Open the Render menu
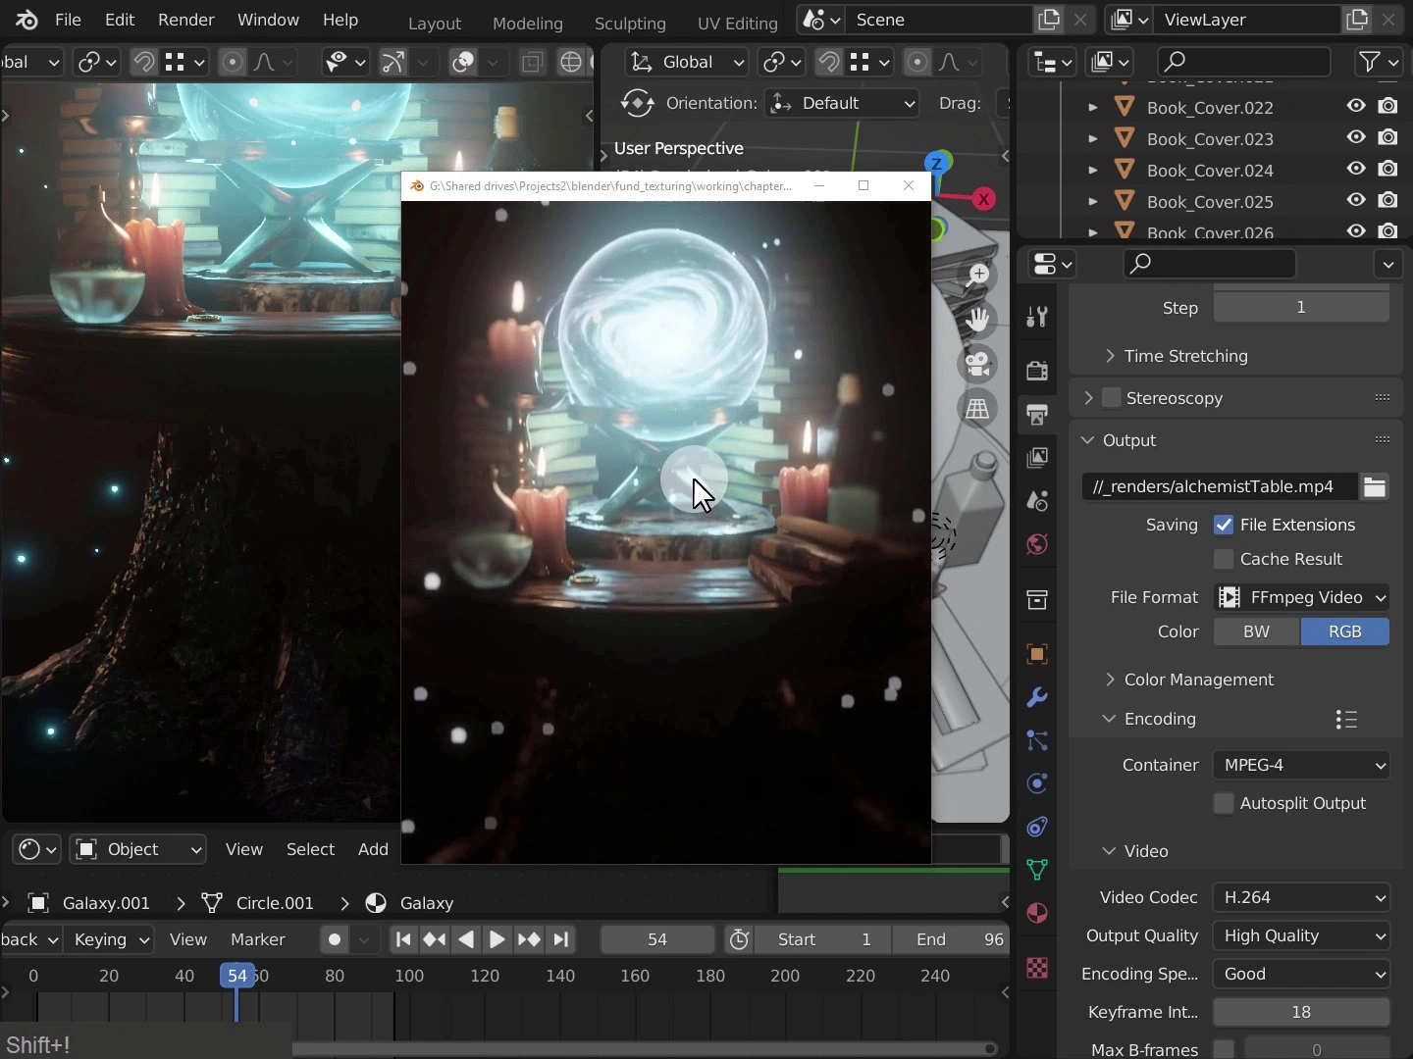Screen dimensions: 1413x1059 pyautogui.click(x=185, y=20)
